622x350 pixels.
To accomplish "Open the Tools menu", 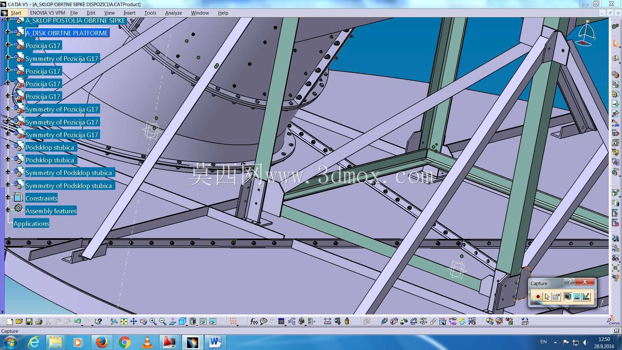I will [150, 13].
